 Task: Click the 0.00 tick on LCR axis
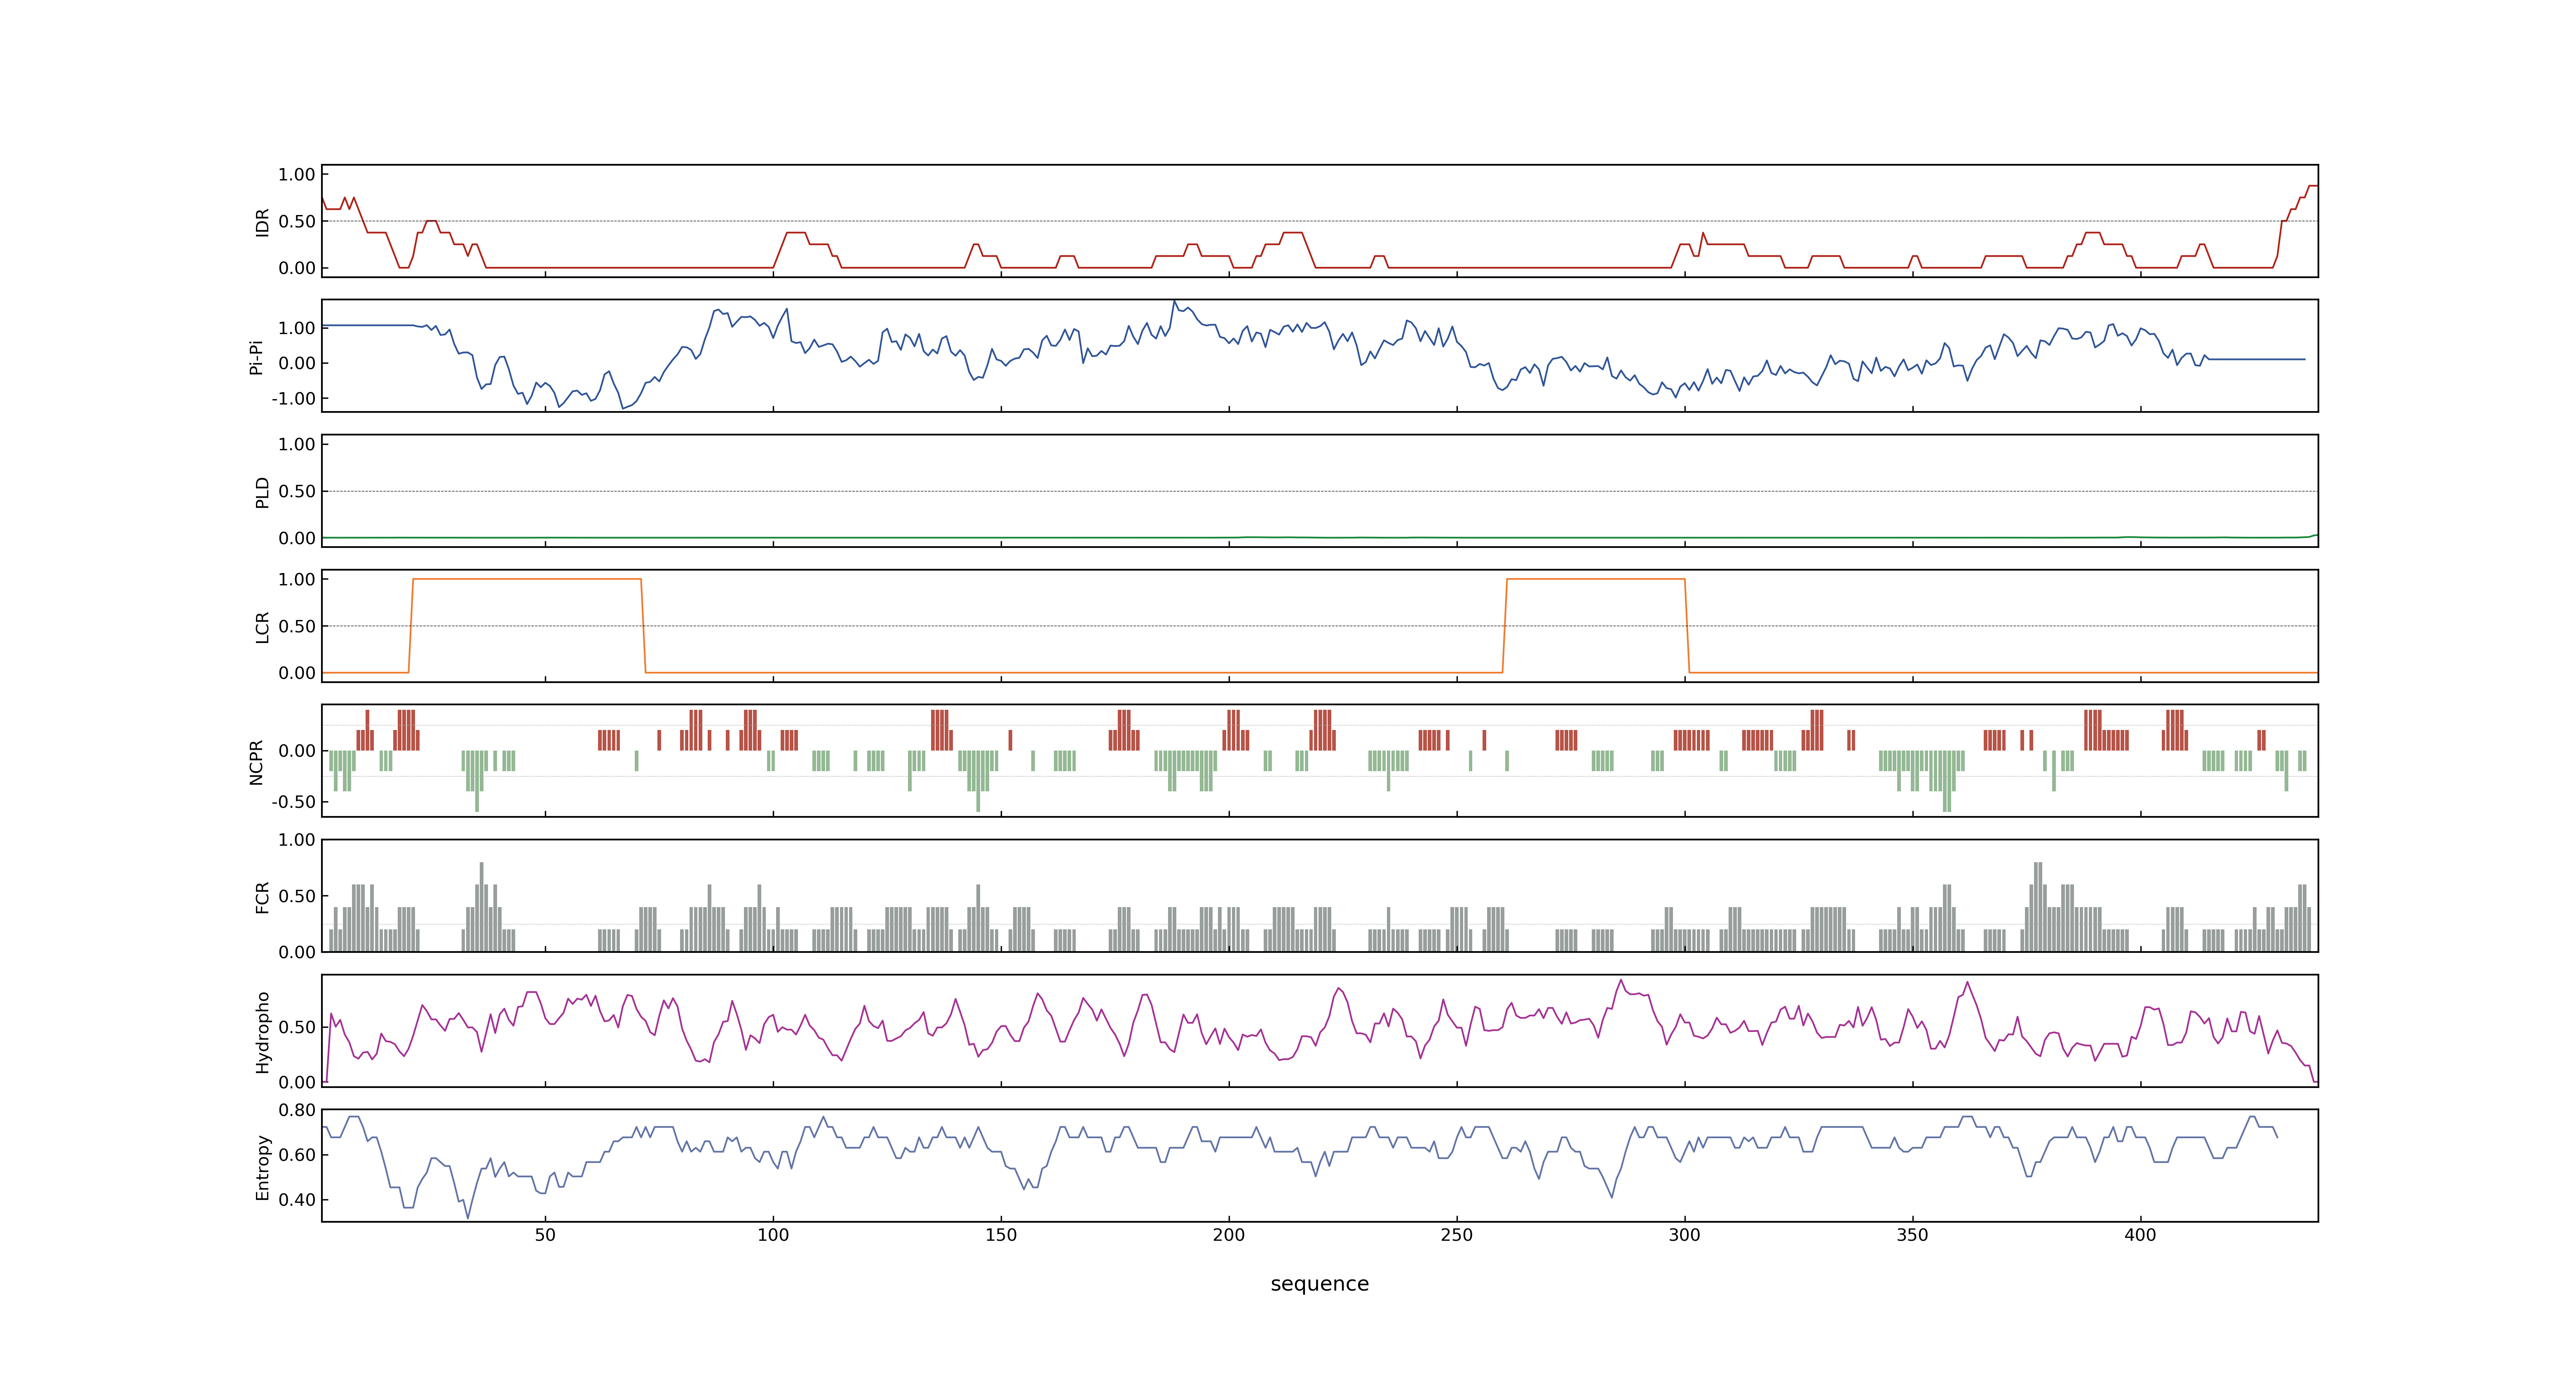point(297,673)
